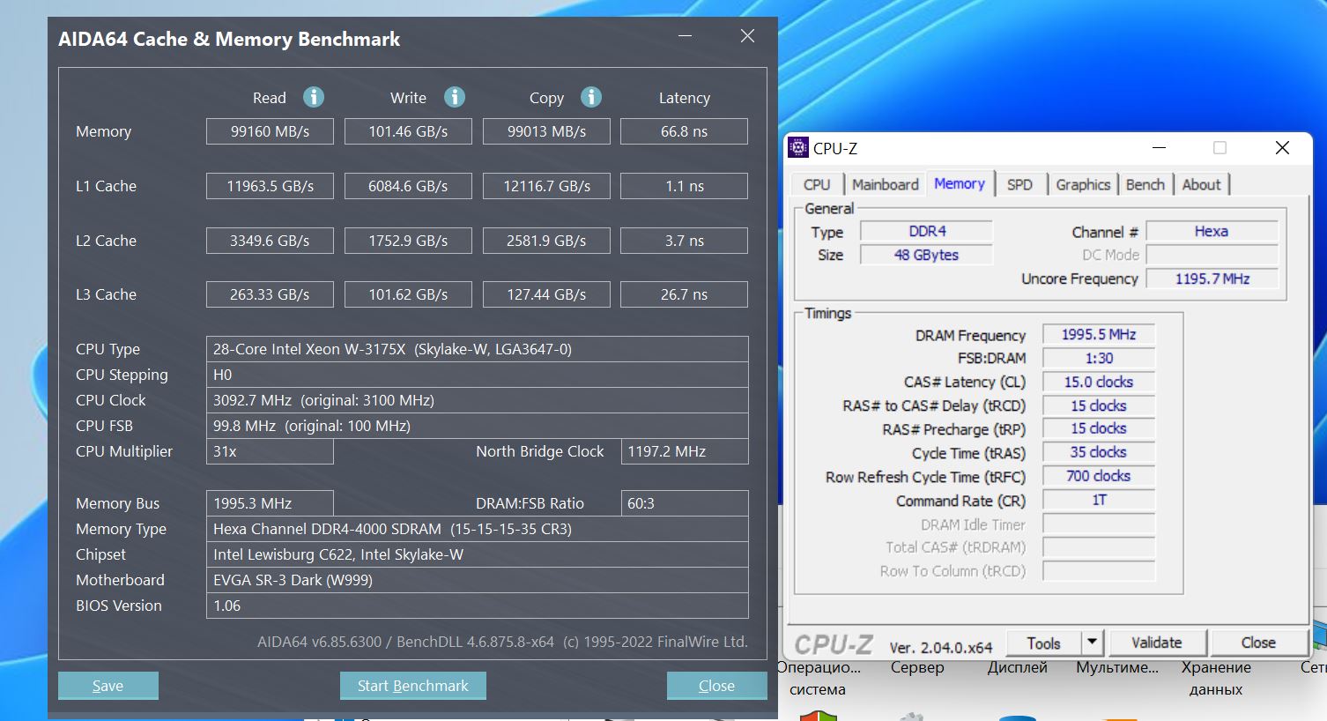Click the CPU Multiplier value 31x
Image resolution: width=1327 pixels, height=721 pixels.
pyautogui.click(x=270, y=451)
